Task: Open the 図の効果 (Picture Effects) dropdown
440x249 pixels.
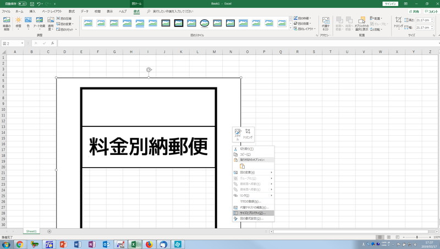Action: (302, 24)
